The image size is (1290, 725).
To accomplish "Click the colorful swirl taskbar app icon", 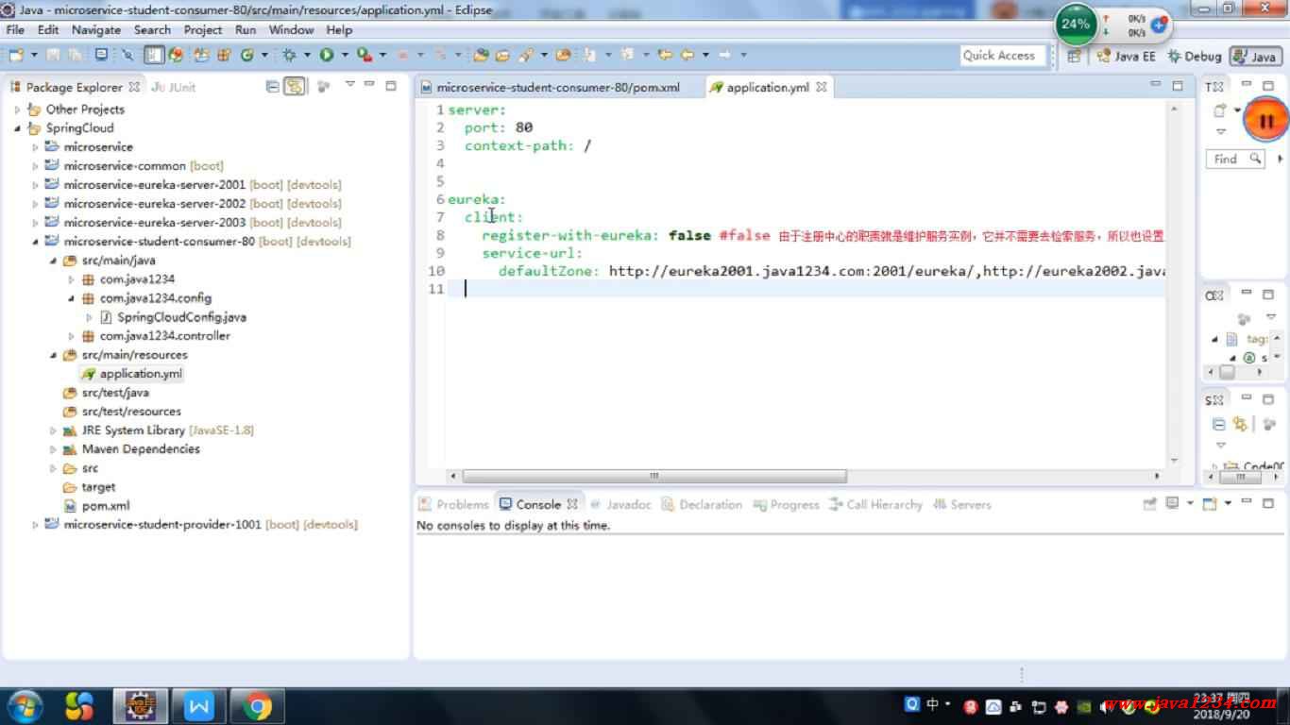I will [x=79, y=706].
